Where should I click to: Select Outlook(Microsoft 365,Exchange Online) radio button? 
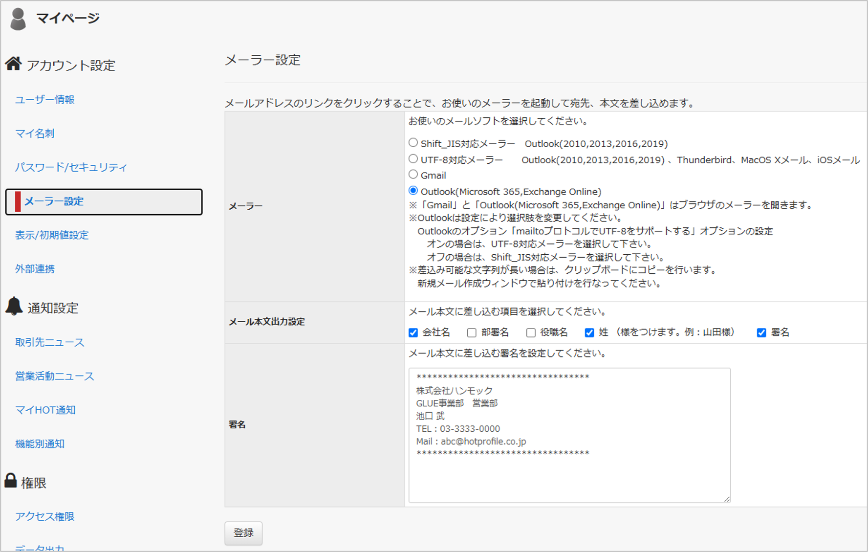(x=413, y=191)
